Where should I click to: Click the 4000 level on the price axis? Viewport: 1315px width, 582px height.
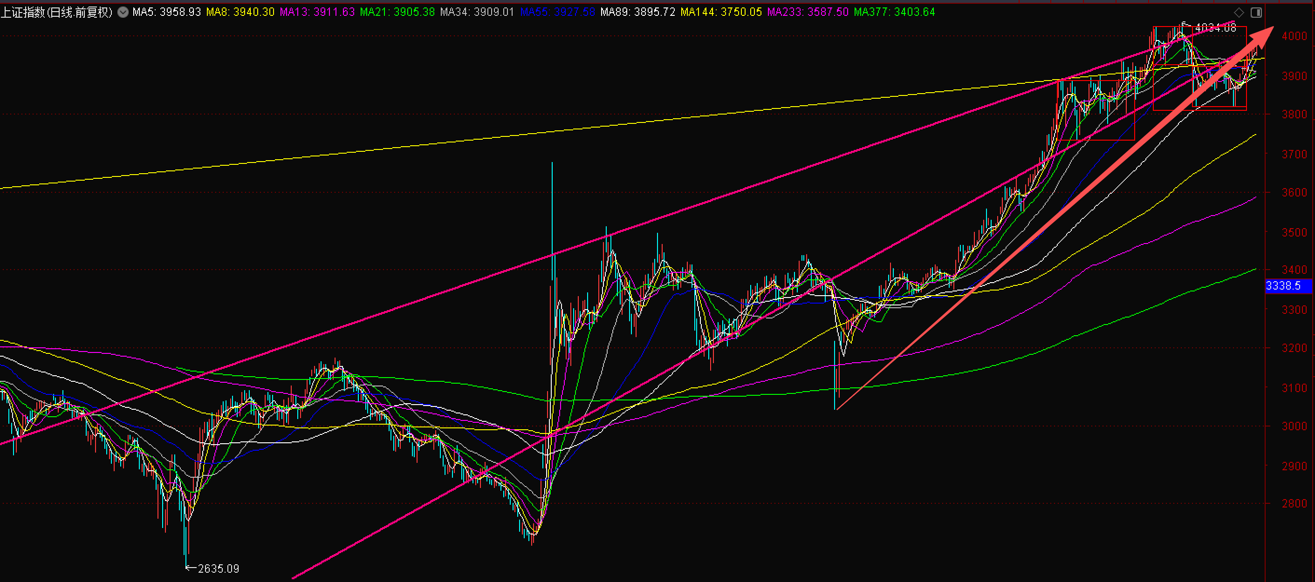click(1294, 36)
